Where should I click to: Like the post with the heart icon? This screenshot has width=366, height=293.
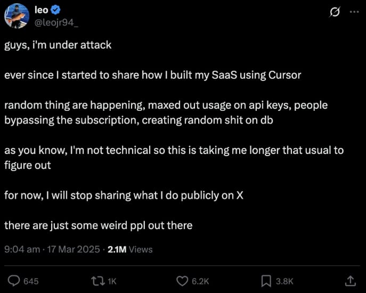tap(182, 280)
